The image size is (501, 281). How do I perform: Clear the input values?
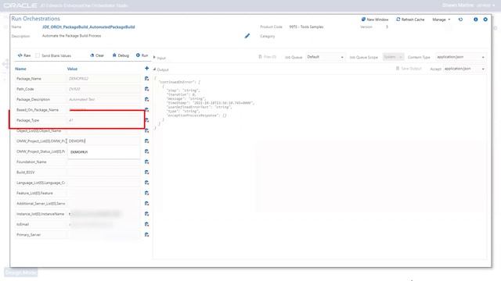[97, 55]
